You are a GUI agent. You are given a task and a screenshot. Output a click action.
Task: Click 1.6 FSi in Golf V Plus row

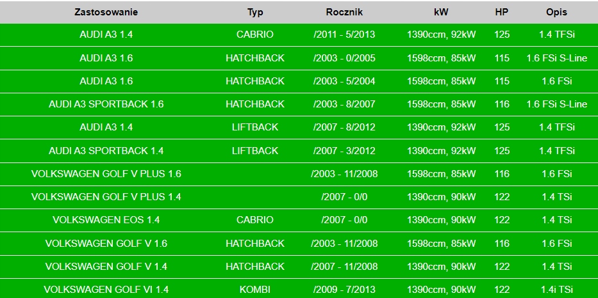point(556,174)
